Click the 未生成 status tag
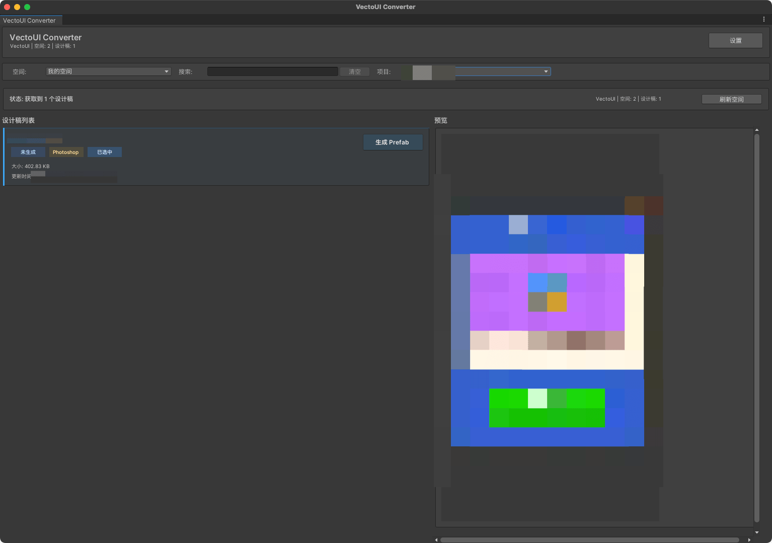 coord(28,152)
